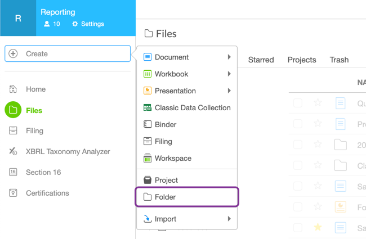The height and width of the screenshot is (239, 366).
Task: Tick the first file row checkbox
Action: click(x=298, y=103)
